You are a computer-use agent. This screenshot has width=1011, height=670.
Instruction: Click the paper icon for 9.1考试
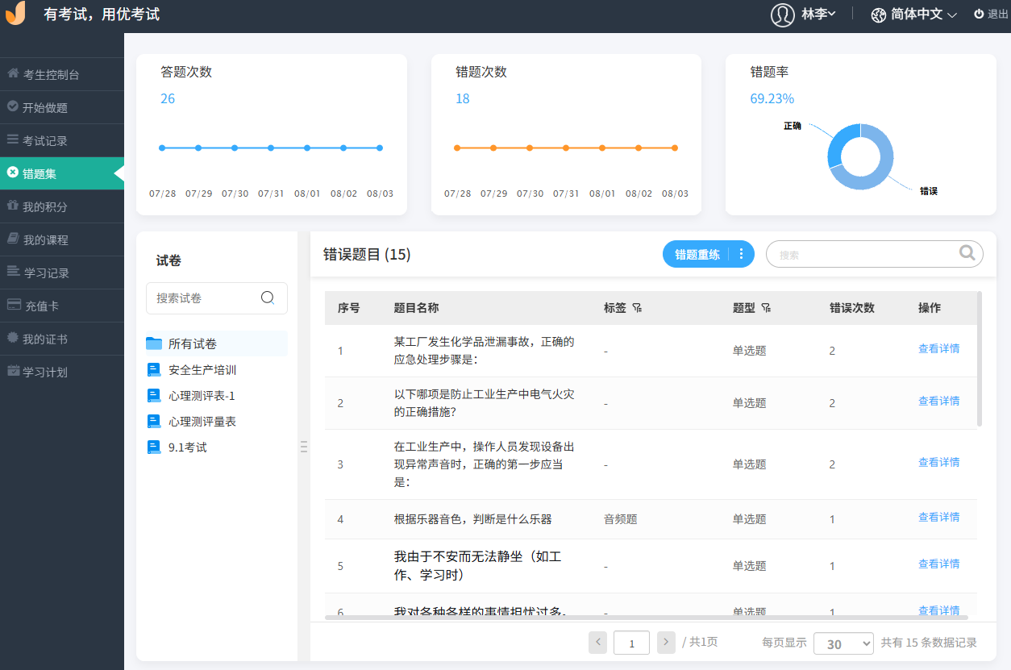point(154,447)
